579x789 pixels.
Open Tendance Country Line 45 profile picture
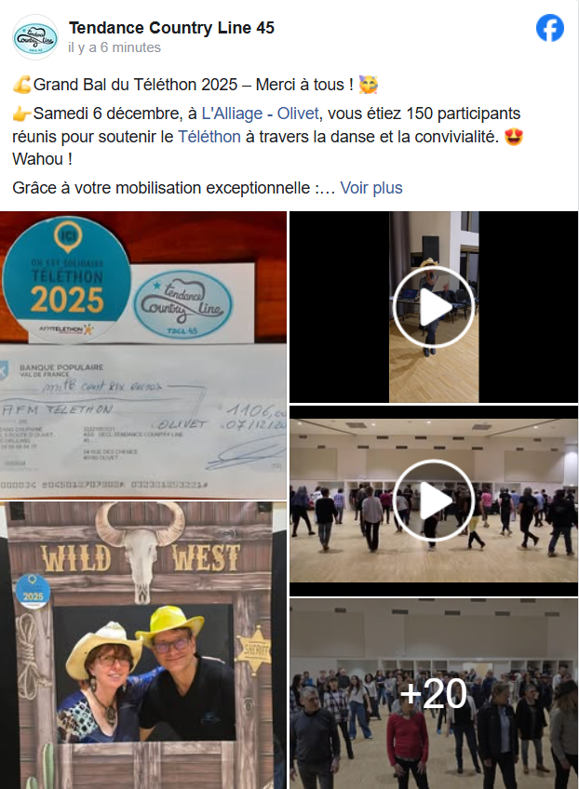(x=34, y=37)
